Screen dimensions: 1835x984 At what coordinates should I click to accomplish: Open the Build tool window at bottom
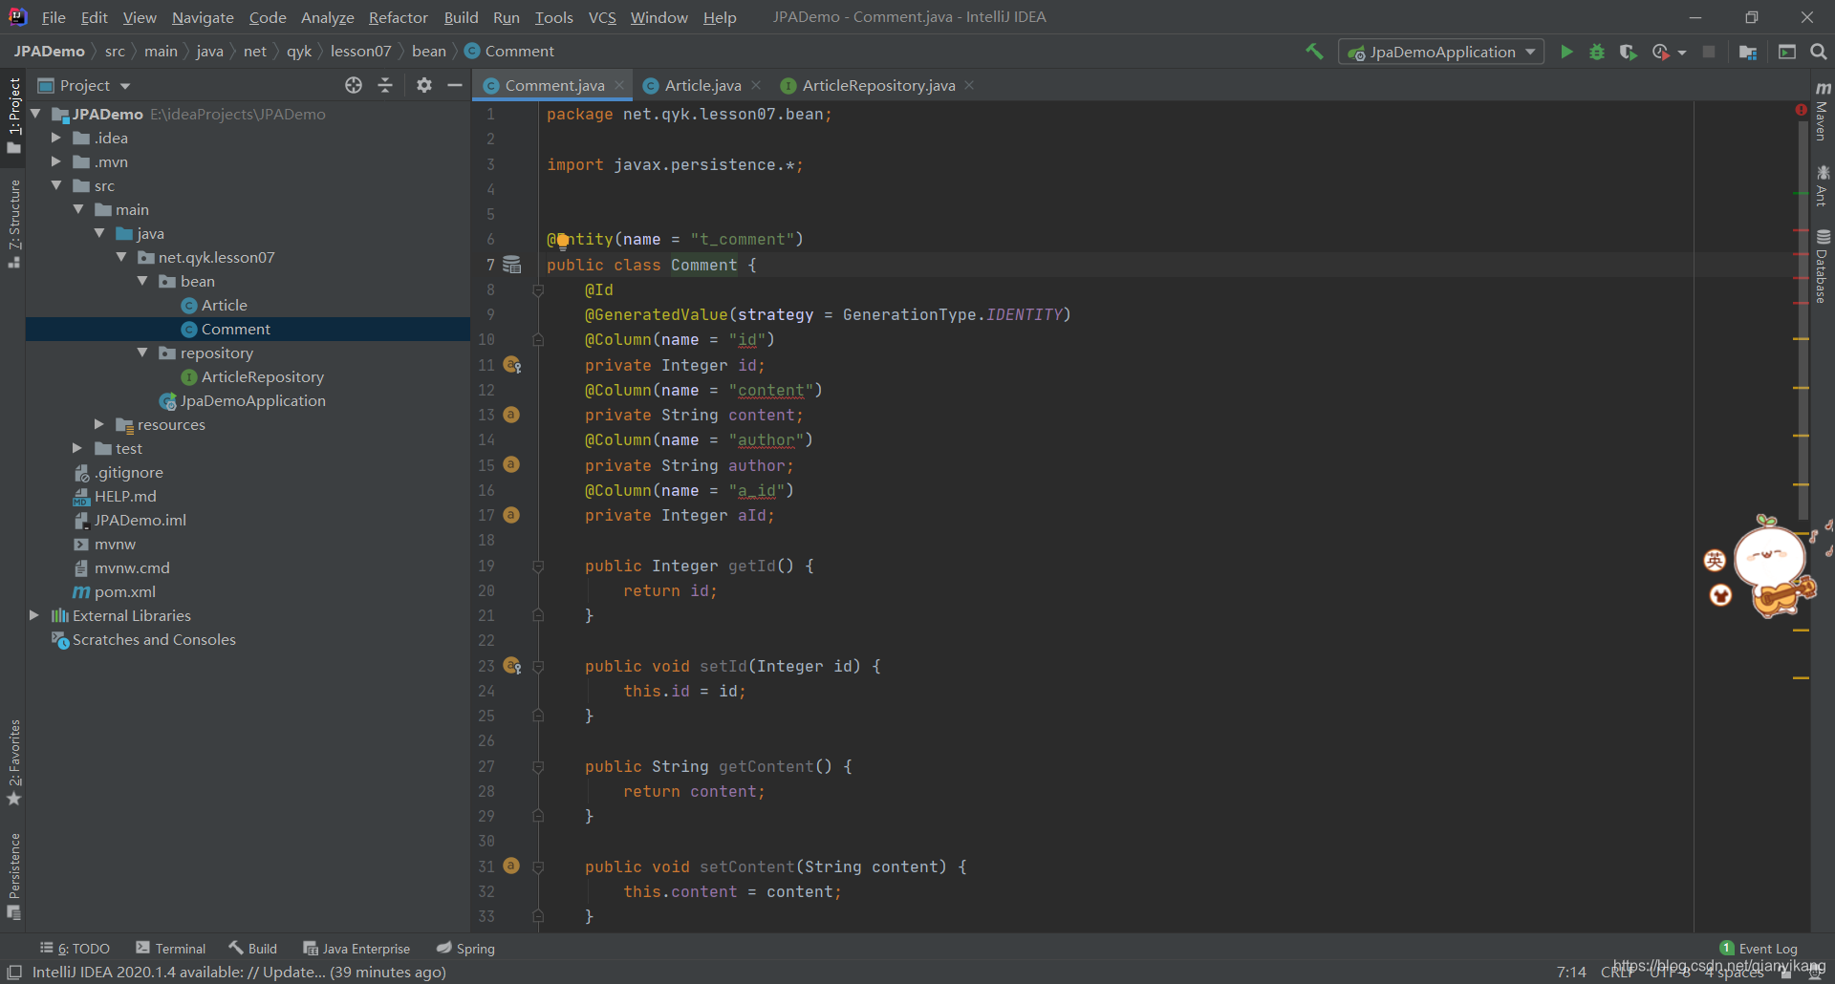(x=253, y=949)
